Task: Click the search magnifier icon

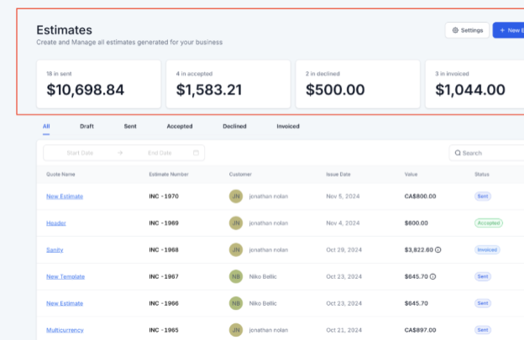Action: pos(458,153)
